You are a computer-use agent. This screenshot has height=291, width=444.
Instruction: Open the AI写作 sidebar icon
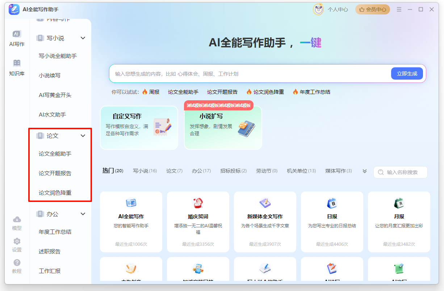[17, 35]
